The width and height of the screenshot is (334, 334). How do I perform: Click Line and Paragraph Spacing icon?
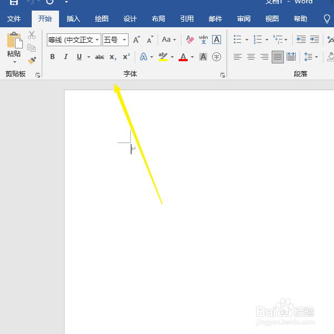(308, 57)
